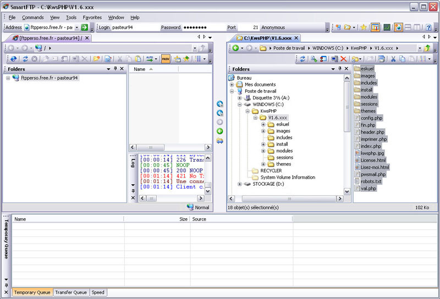Refresh the local folder listing
The image size is (440, 299).
pyautogui.click(x=302, y=59)
